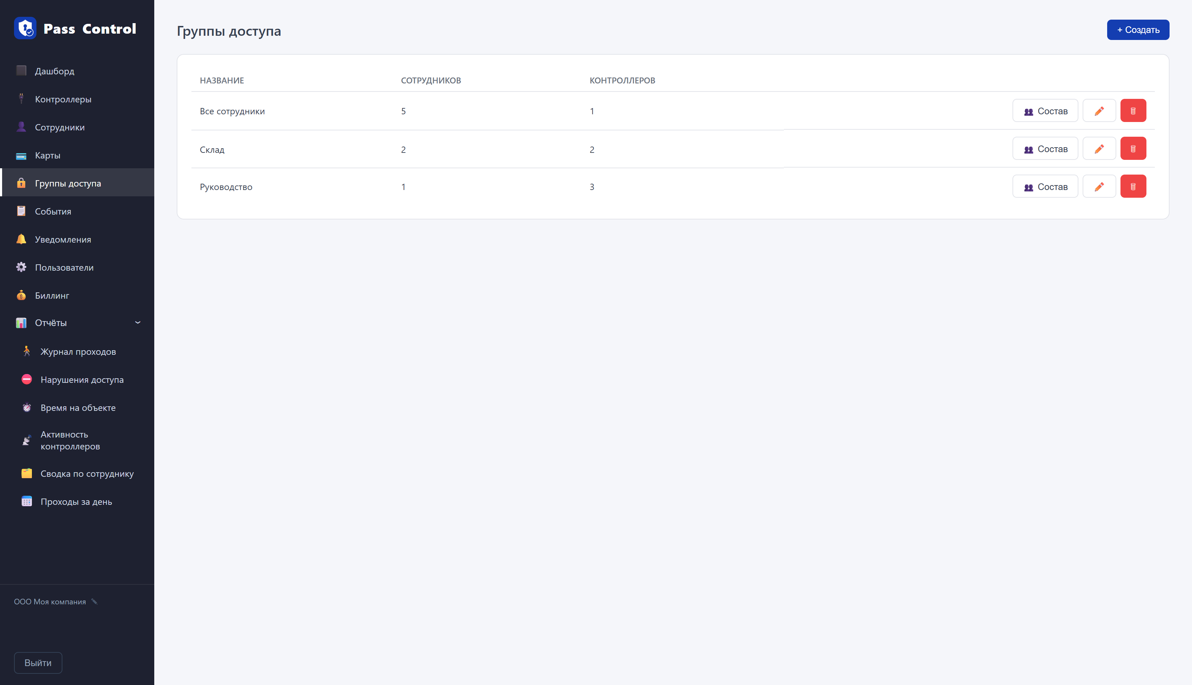The height and width of the screenshot is (685, 1192).
Task: Click the Пользователи gear icon
Action: click(x=21, y=267)
